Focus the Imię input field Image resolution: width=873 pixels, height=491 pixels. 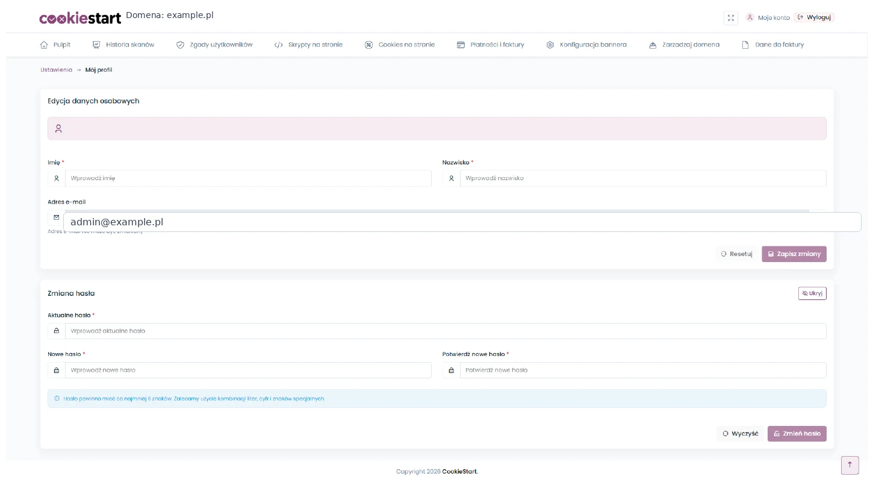248,178
